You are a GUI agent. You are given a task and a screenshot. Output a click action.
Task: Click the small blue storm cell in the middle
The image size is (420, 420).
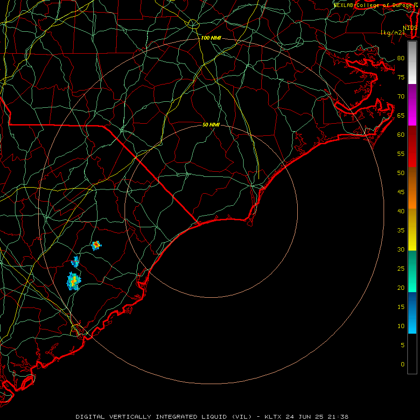pos(75,262)
